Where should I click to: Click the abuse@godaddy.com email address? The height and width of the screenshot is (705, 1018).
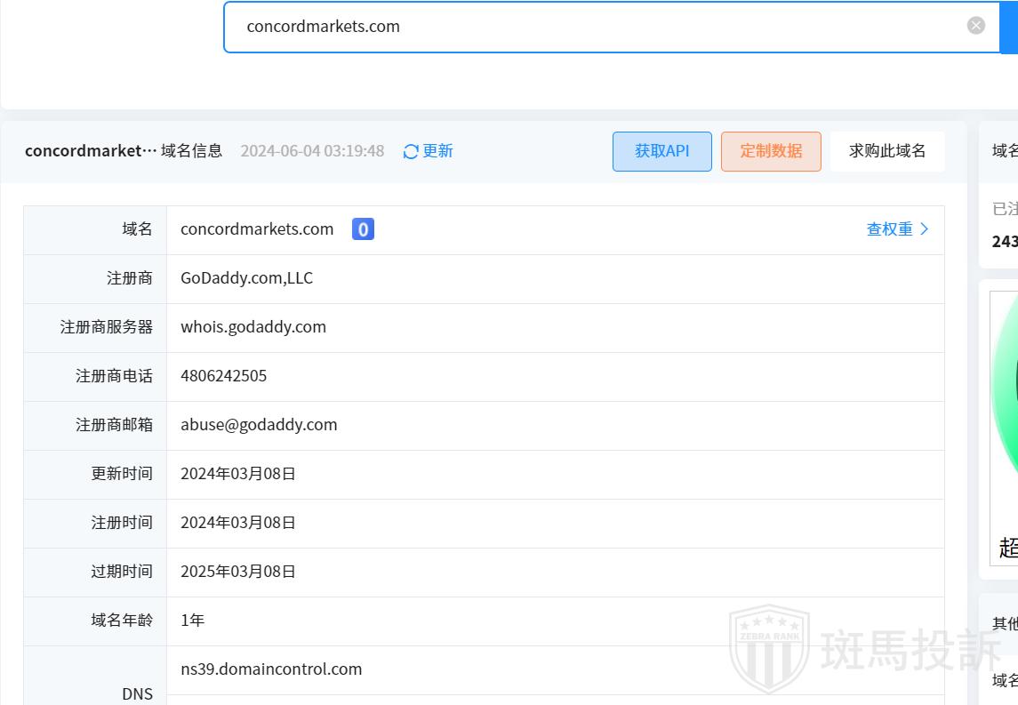[259, 425]
